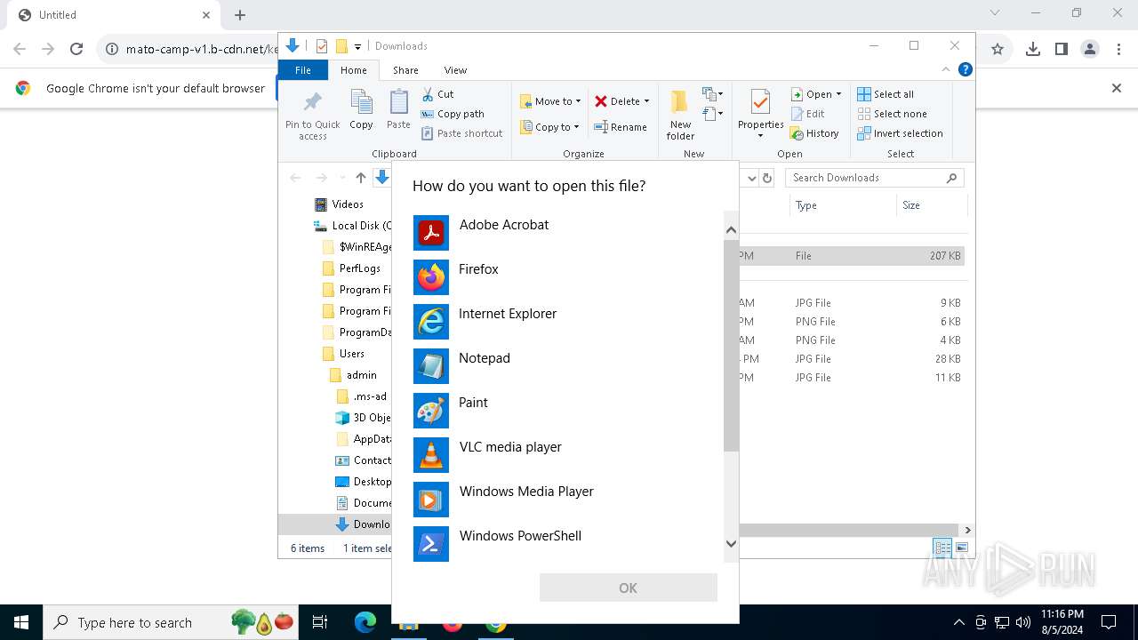Image resolution: width=1138 pixels, height=640 pixels.
Task: Open the address bar history dropdown
Action: click(x=751, y=178)
